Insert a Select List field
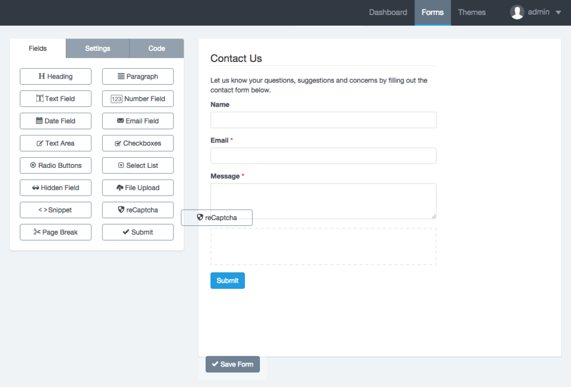 coord(137,166)
